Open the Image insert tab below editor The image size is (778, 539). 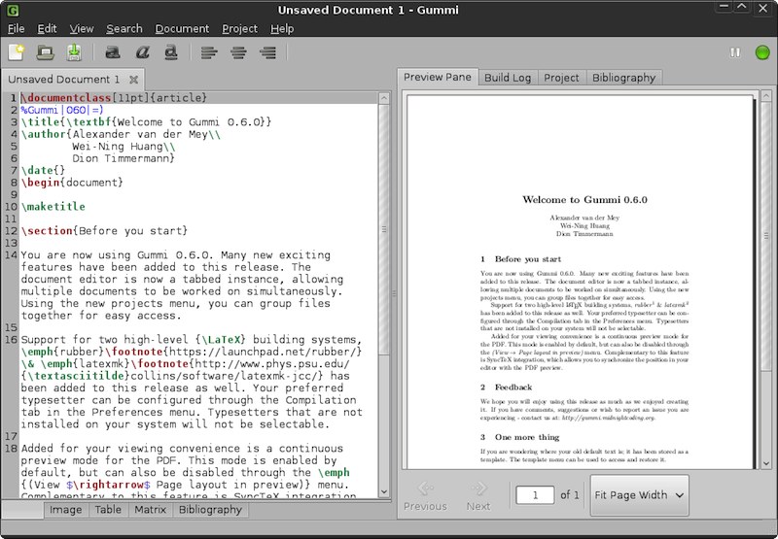click(65, 510)
